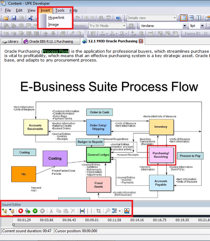Click the microphone insert recording icon
This screenshot has width=210, height=241.
tap(28, 211)
